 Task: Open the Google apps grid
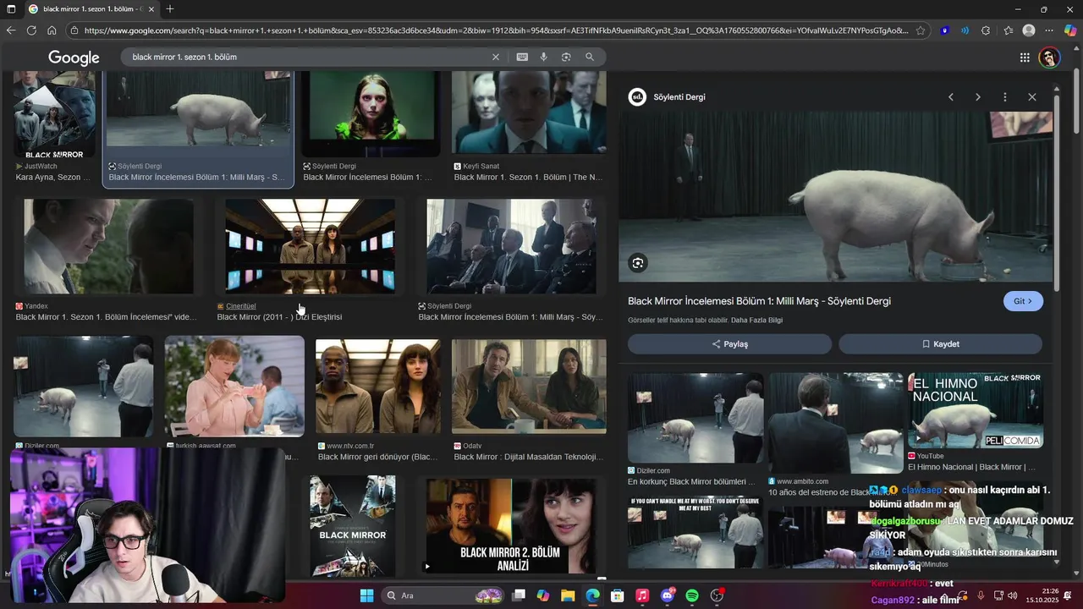click(1025, 58)
